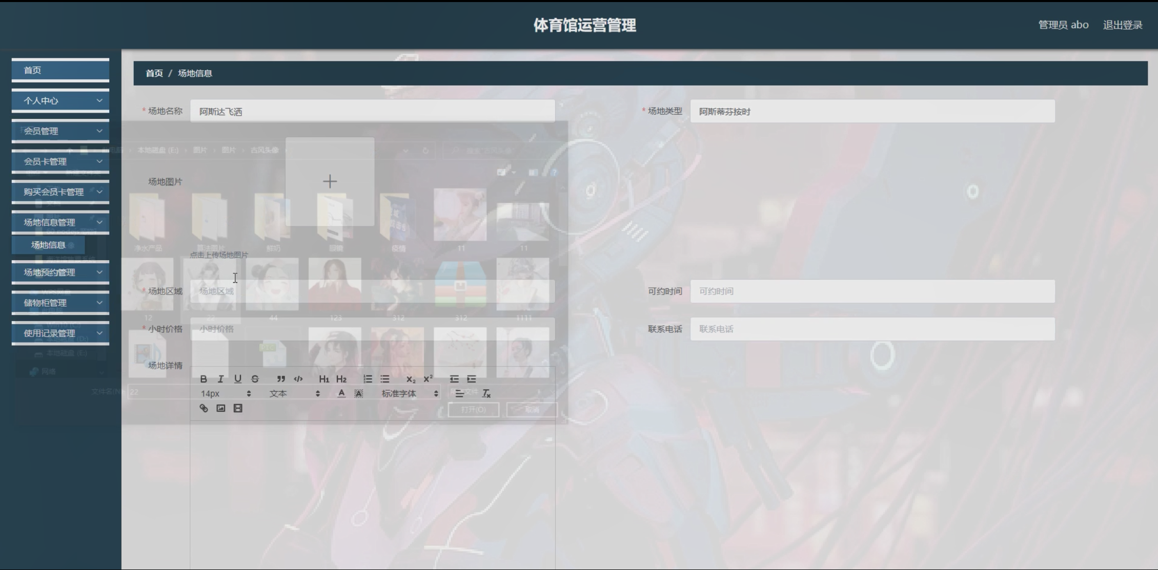1158x570 pixels.
Task: Insert an image into venue details
Action: [x=221, y=408]
